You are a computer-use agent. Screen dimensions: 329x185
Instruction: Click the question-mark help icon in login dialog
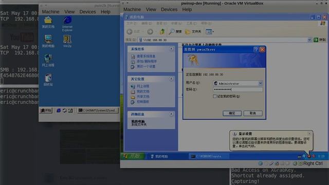(x=256, y=49)
